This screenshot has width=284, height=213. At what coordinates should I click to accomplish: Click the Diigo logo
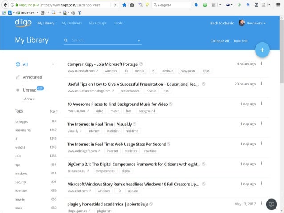coord(23,23)
